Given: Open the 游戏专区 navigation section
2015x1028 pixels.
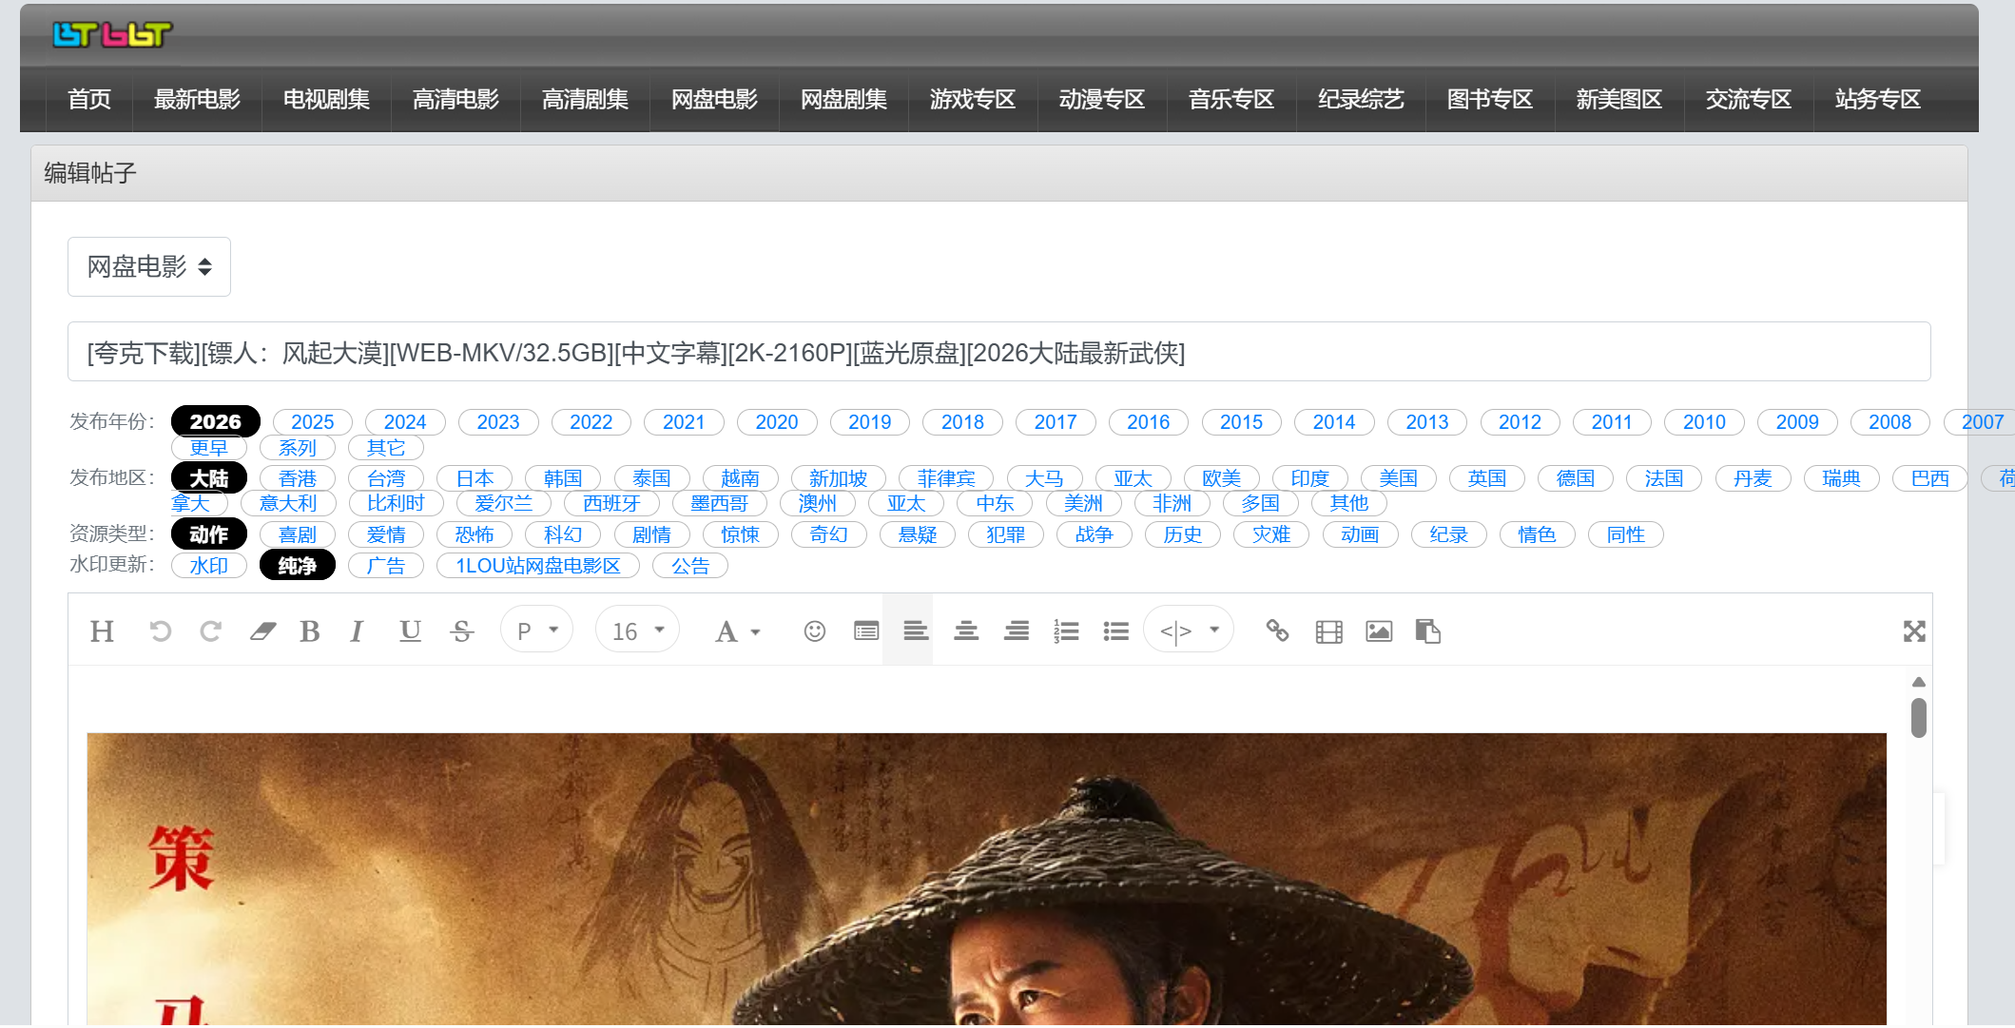Looking at the screenshot, I should pos(973,99).
